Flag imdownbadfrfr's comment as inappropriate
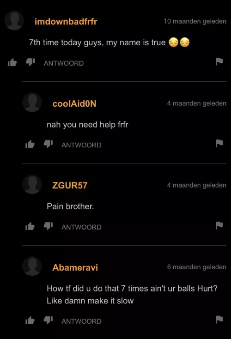 (219, 61)
